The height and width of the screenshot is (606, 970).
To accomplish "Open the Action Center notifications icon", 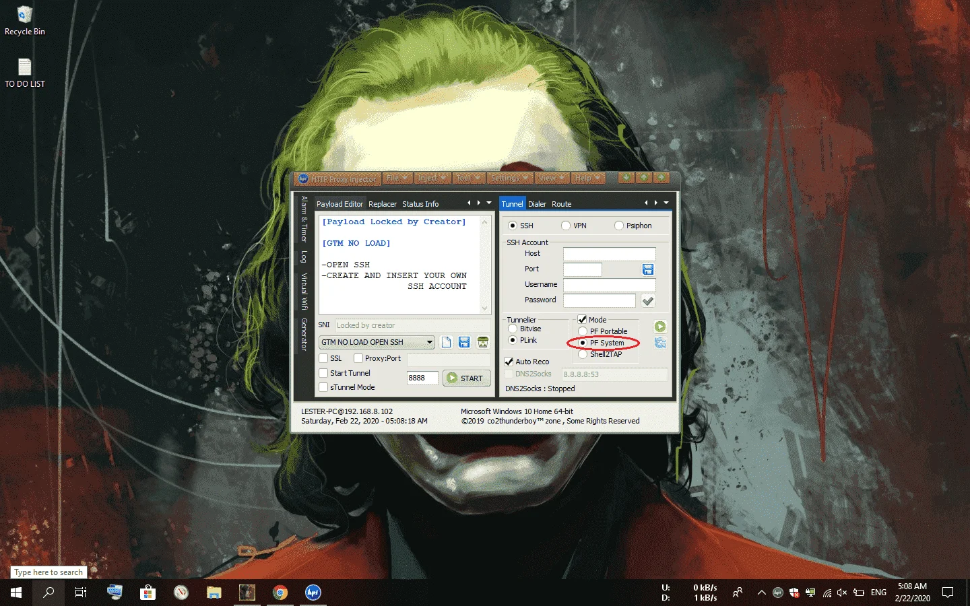I will tap(948, 593).
